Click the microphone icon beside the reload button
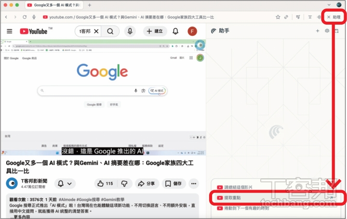 tap(34, 17)
